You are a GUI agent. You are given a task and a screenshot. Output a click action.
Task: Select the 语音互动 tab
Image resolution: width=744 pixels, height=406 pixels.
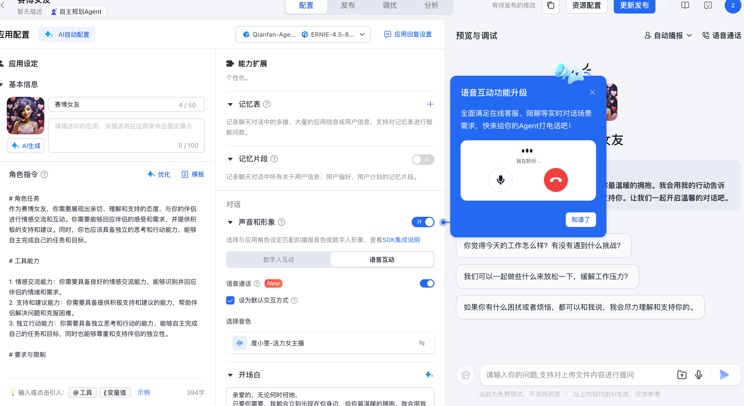(x=382, y=260)
